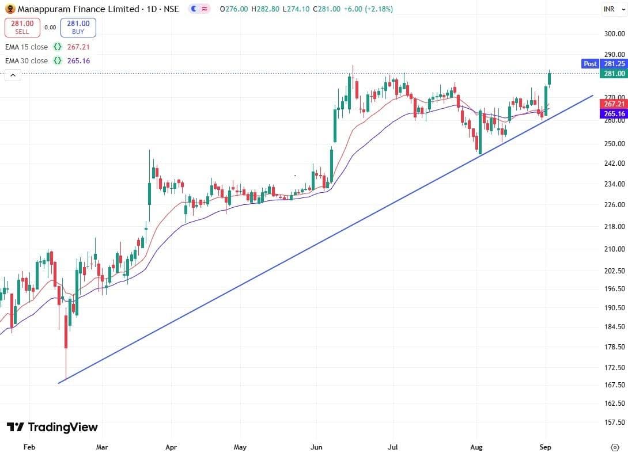628x453 pixels.
Task: Select the EMA 15 close indicator legend
Action: [x=27, y=47]
